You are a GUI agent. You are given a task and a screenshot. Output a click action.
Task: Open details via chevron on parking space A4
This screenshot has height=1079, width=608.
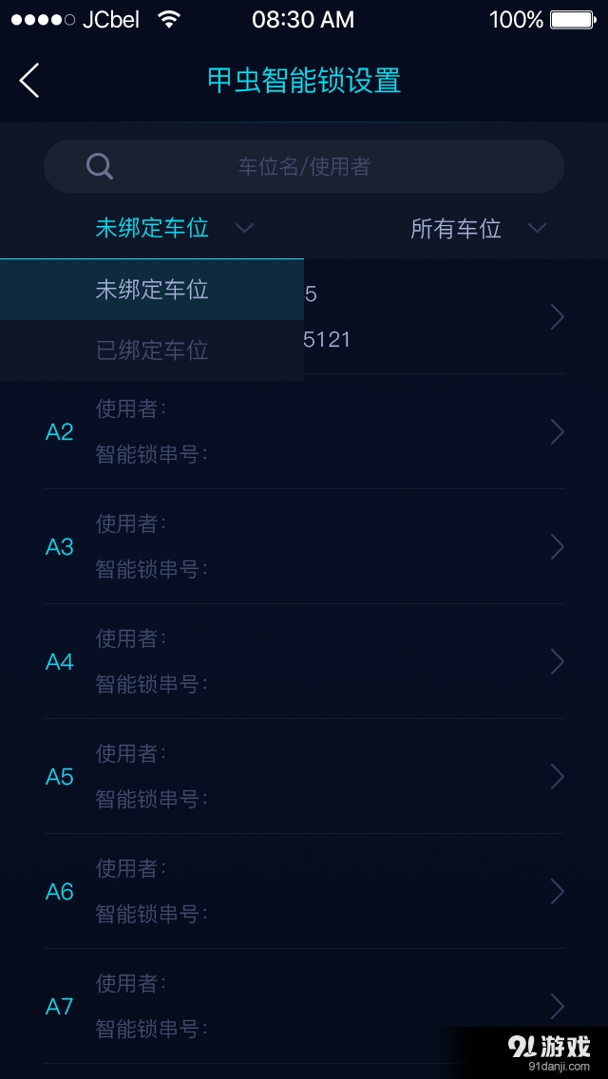pyautogui.click(x=558, y=662)
